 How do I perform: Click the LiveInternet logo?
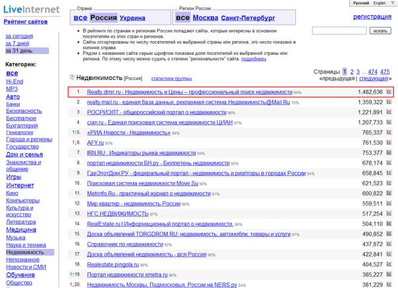coord(31,10)
